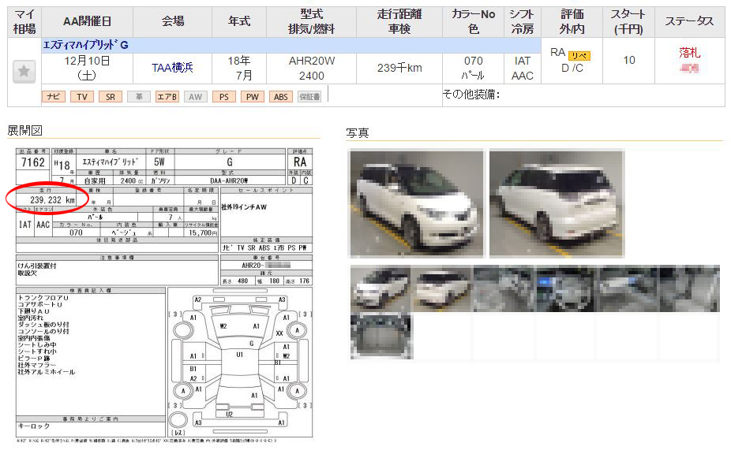Click the 評価 外内 column header
731x450 pixels.
pyautogui.click(x=572, y=21)
